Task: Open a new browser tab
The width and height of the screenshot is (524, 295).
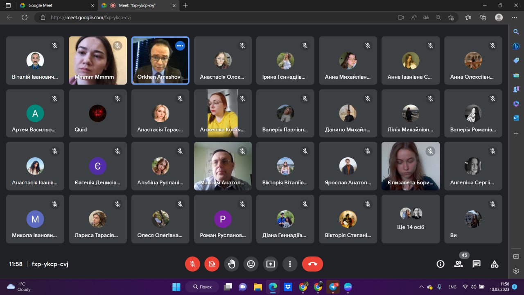Action: pyautogui.click(x=185, y=5)
